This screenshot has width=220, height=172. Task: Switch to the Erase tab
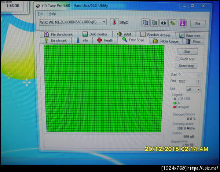pos(193,42)
